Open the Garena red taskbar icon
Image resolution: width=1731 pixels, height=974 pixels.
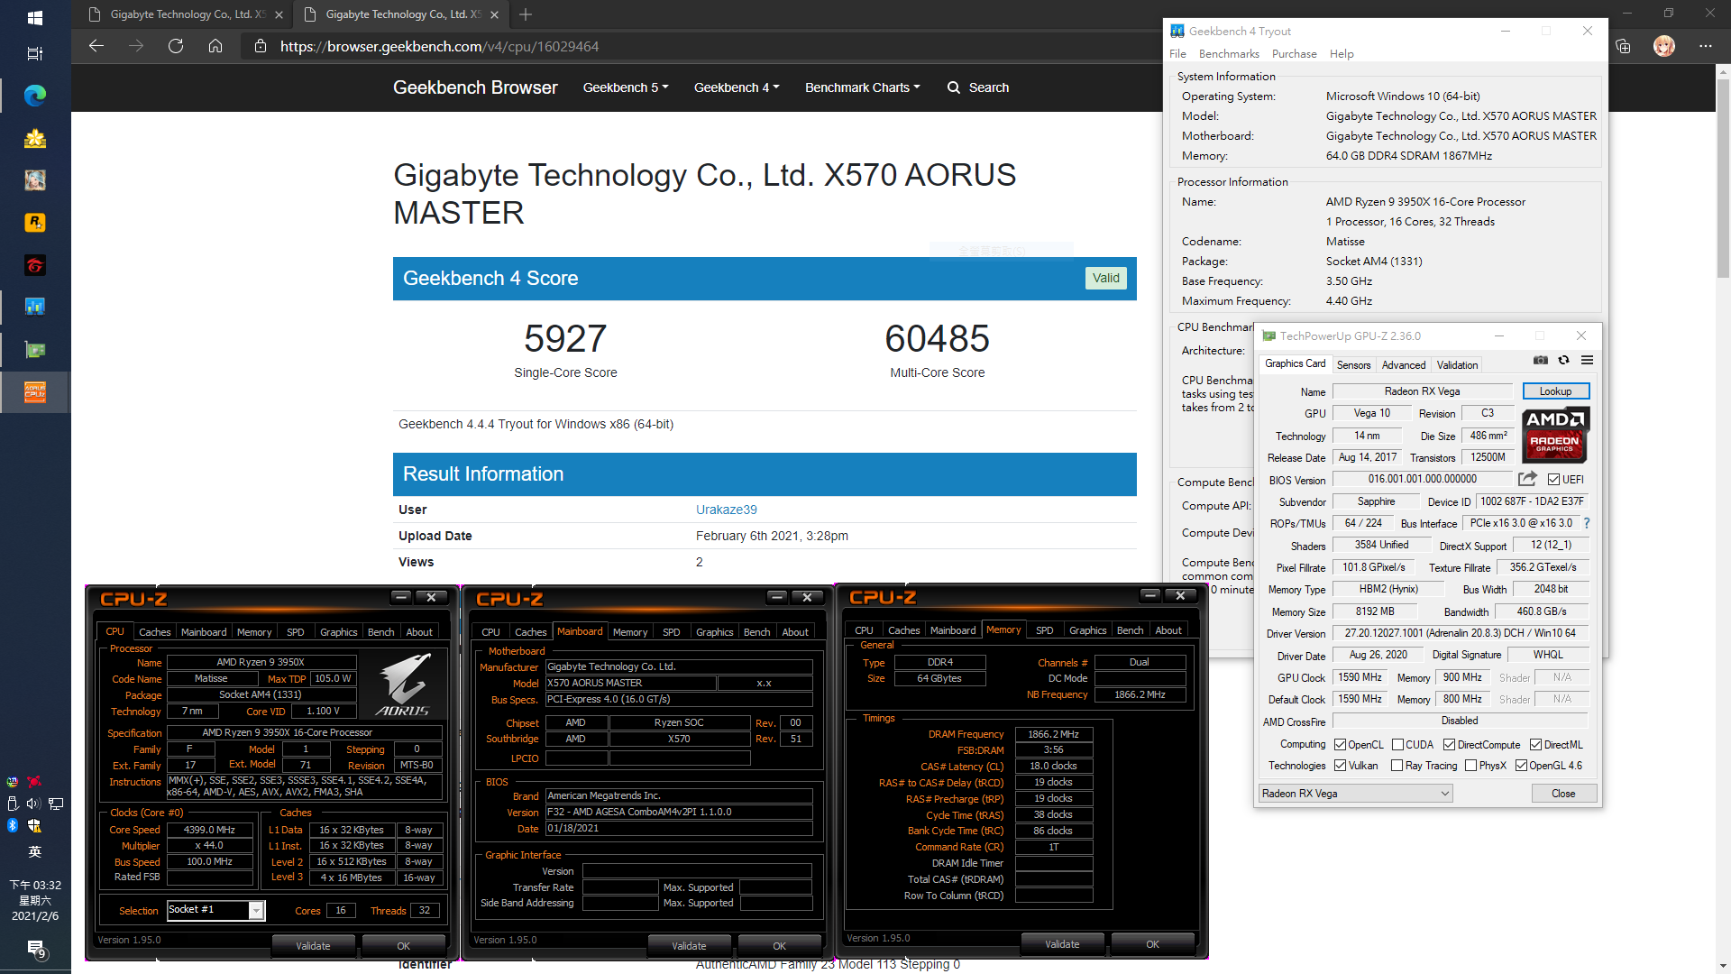point(35,265)
